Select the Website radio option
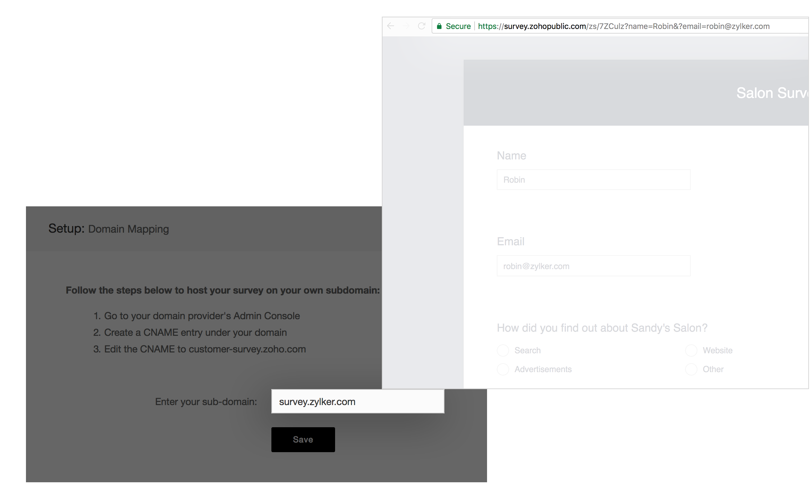Screen dimensions: 810x502 [x=691, y=350]
